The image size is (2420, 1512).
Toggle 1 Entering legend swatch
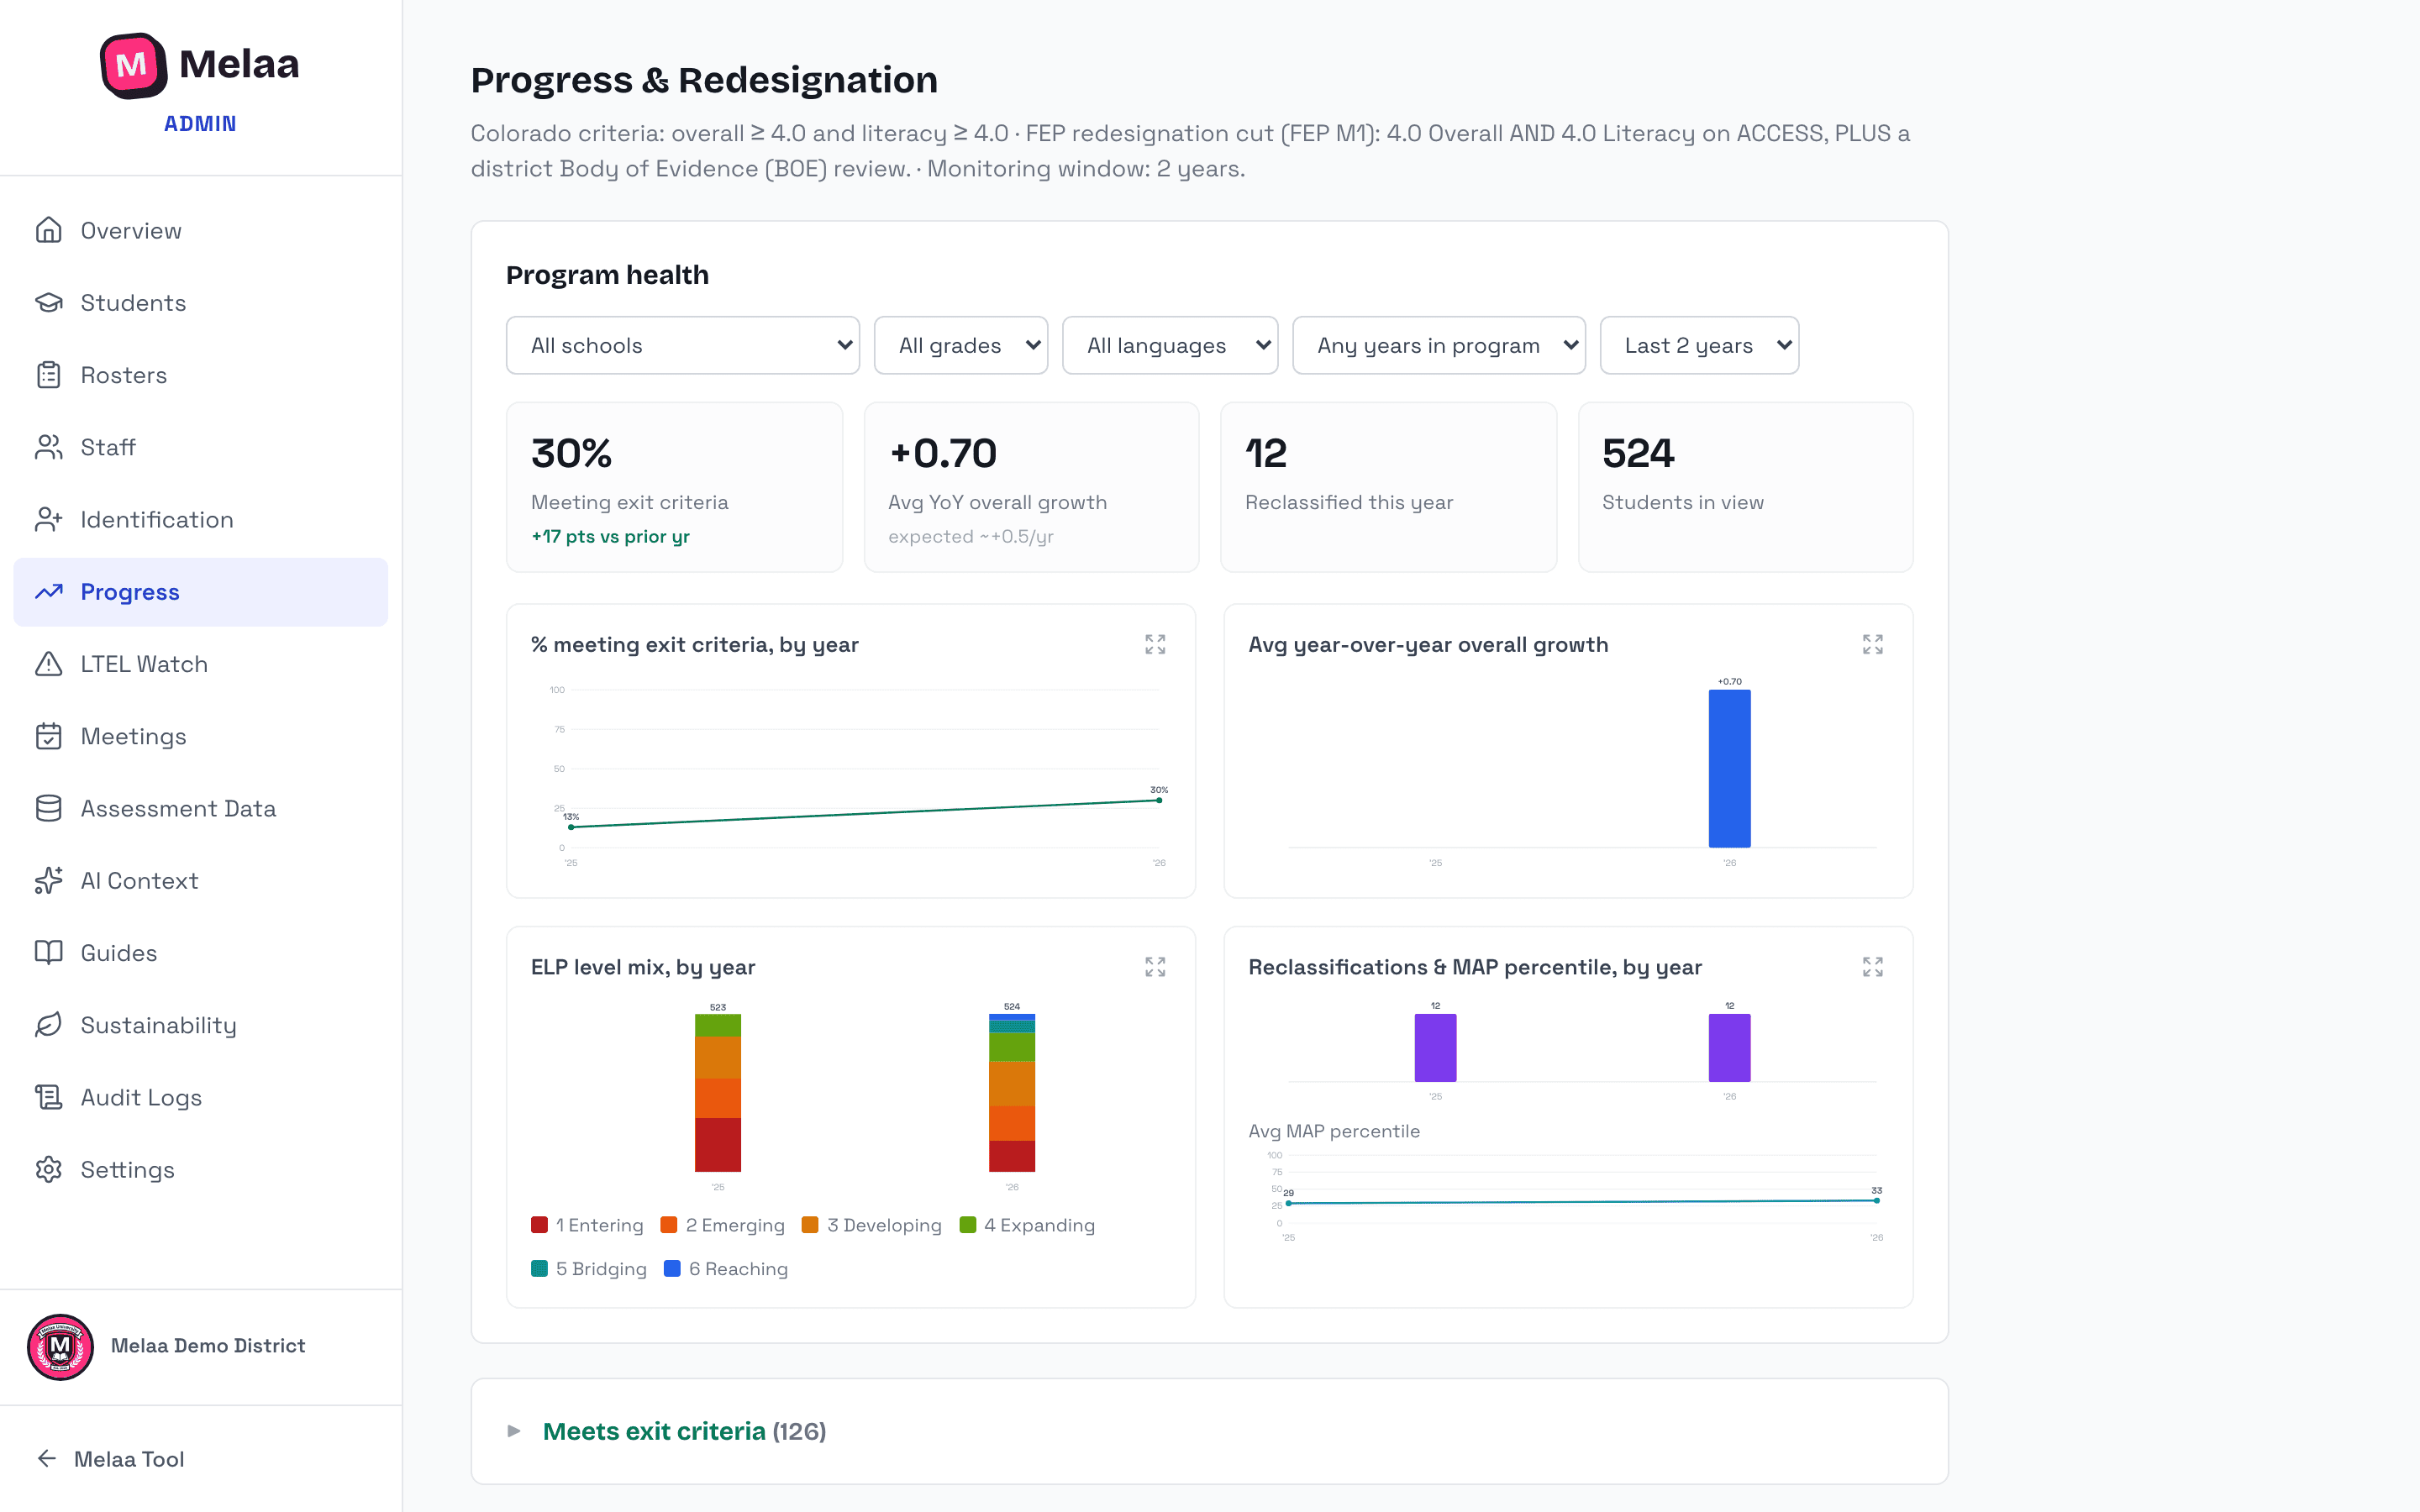click(x=539, y=1225)
